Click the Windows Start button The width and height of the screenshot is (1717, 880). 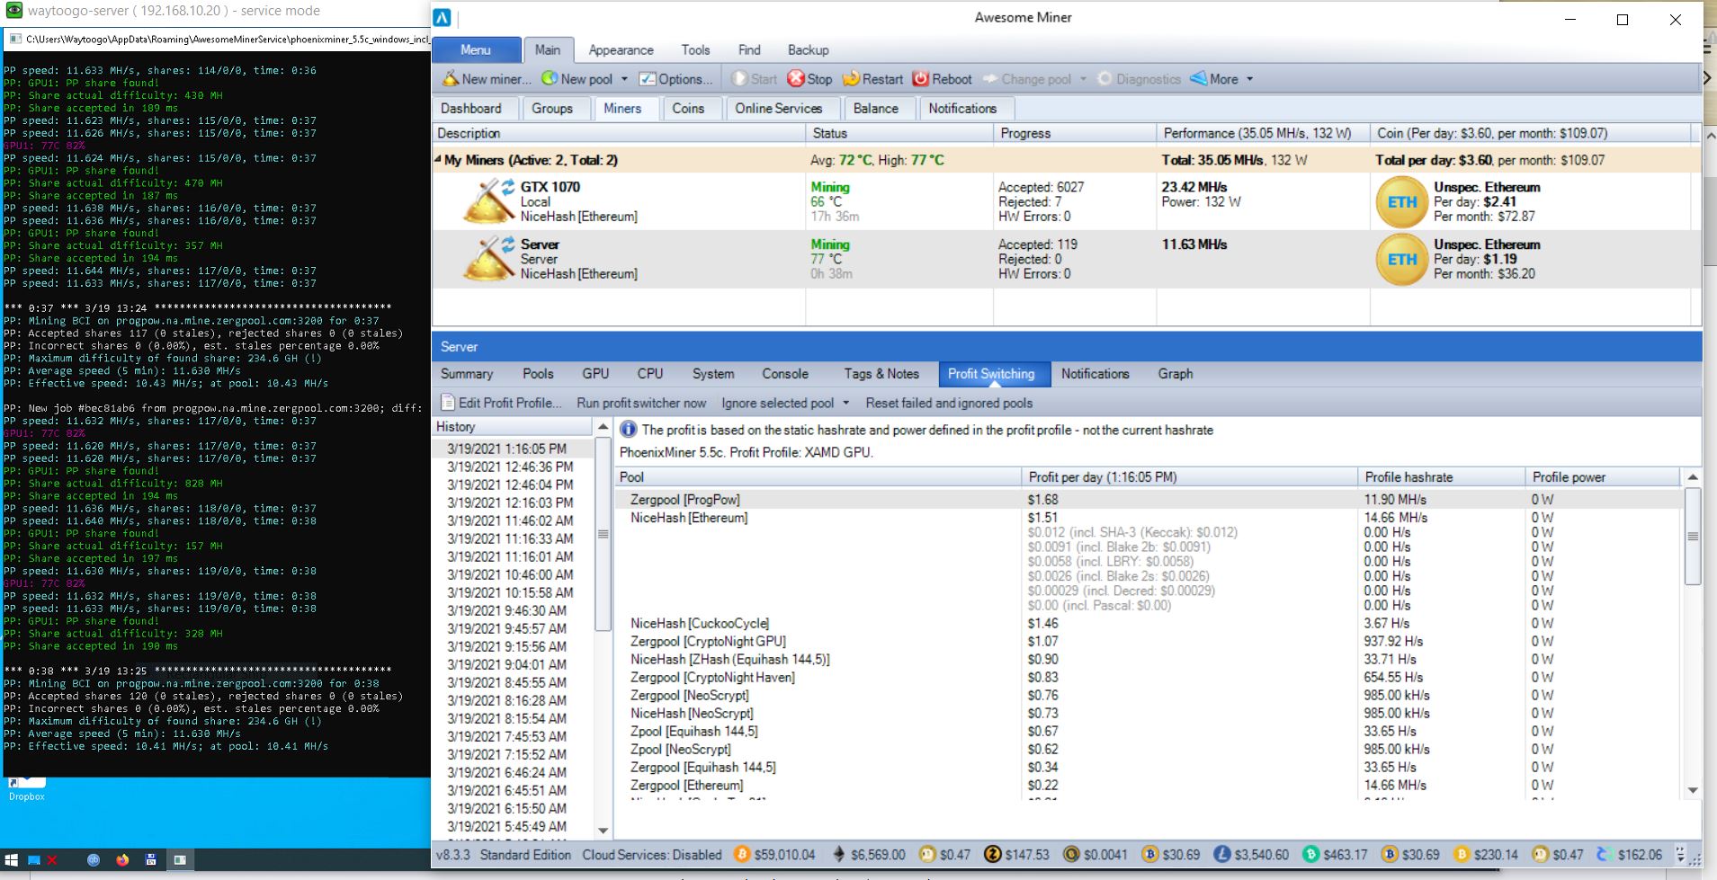[x=11, y=860]
